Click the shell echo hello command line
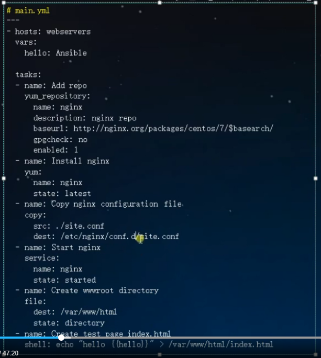The width and height of the screenshot is (321, 358). (x=149, y=344)
